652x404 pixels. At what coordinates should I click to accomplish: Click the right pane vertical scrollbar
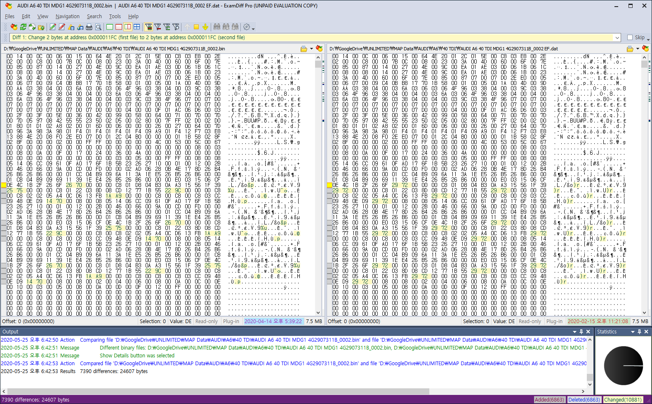pyautogui.click(x=645, y=185)
